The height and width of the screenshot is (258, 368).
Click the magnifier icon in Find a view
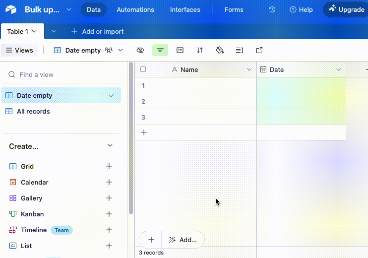[12, 74]
